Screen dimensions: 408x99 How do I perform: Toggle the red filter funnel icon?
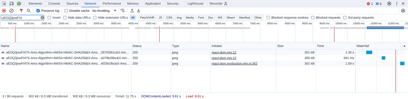tap(21, 11)
